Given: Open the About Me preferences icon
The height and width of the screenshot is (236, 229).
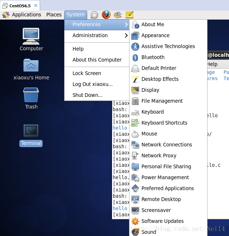Looking at the screenshot, I should pyautogui.click(x=135, y=24).
